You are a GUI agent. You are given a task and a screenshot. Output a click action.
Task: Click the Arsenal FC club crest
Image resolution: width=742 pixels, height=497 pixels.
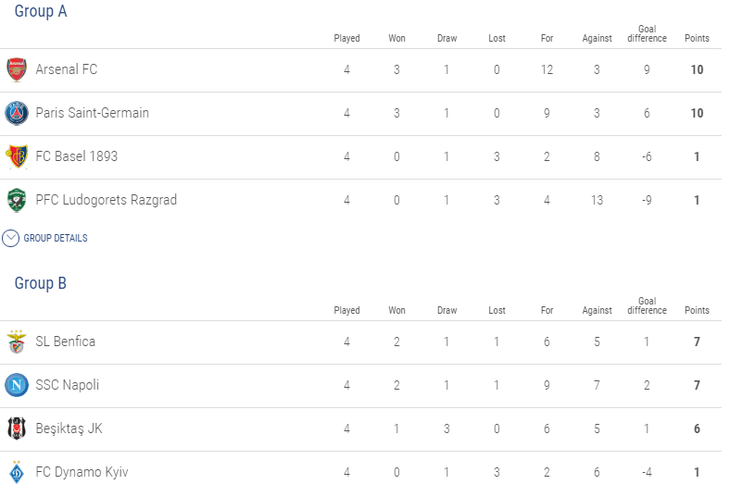(x=17, y=69)
